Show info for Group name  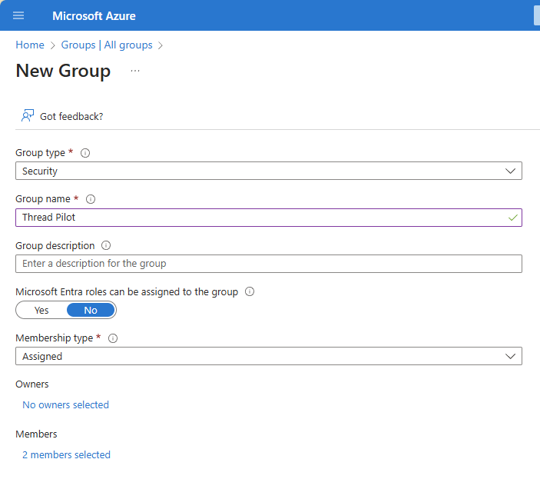[x=91, y=199]
